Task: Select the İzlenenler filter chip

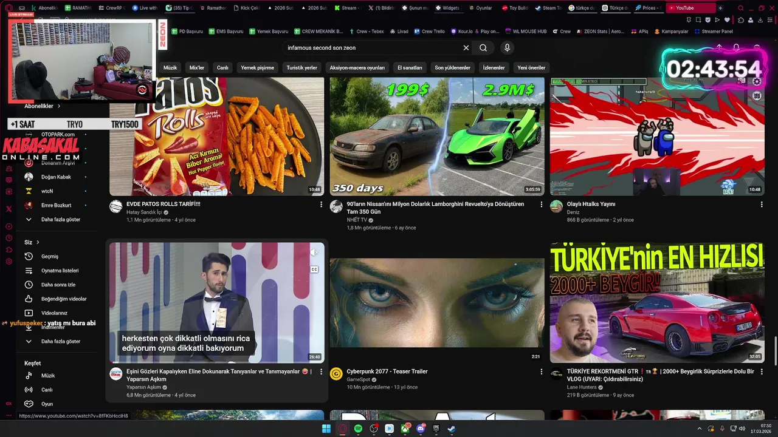Action: pyautogui.click(x=494, y=67)
